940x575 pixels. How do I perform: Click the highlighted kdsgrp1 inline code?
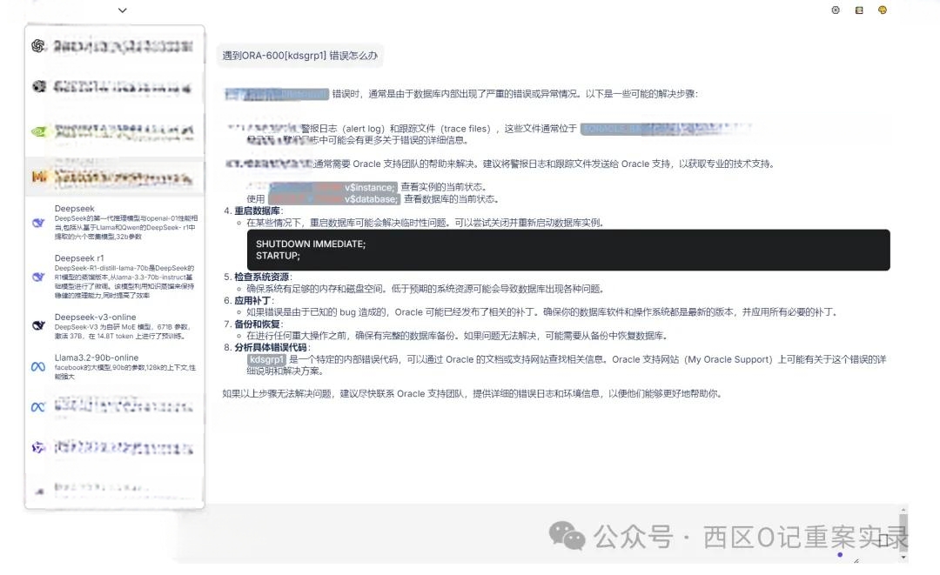point(266,359)
